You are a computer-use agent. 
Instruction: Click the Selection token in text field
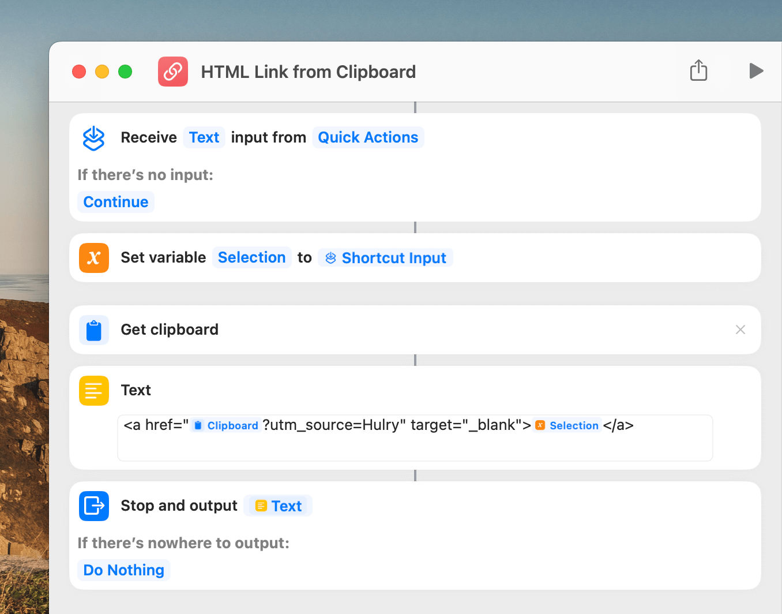pos(567,426)
